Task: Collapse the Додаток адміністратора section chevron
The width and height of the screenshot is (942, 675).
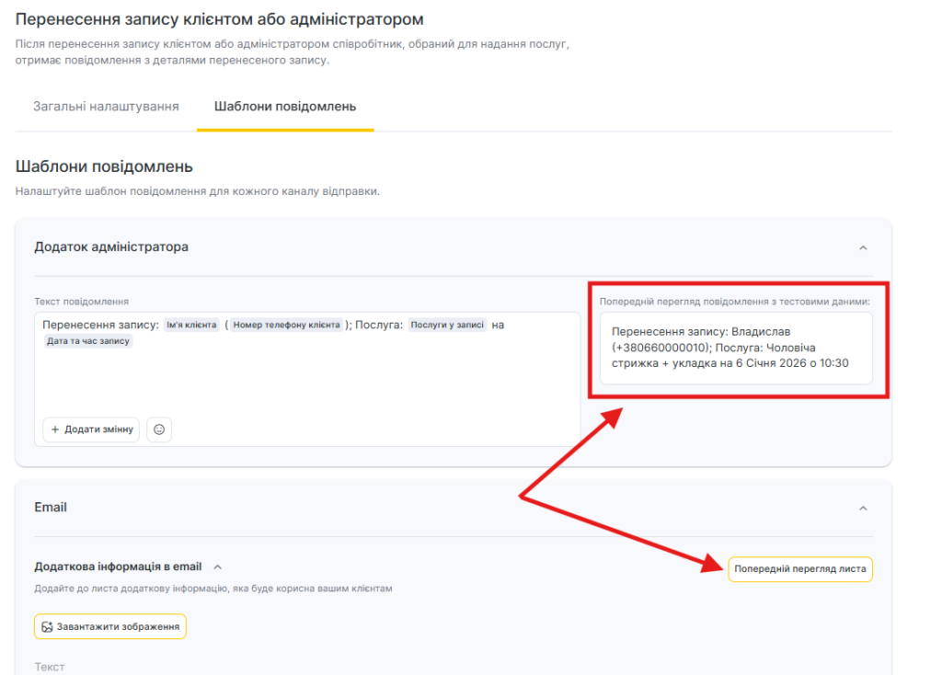Action: [x=863, y=248]
